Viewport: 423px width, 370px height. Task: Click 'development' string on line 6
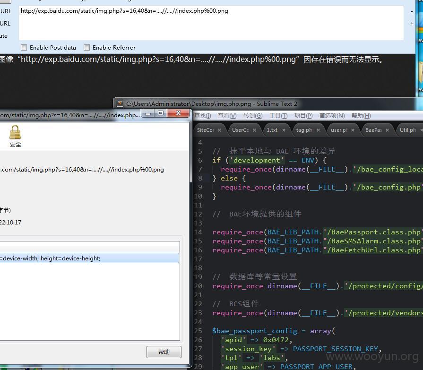click(x=257, y=160)
